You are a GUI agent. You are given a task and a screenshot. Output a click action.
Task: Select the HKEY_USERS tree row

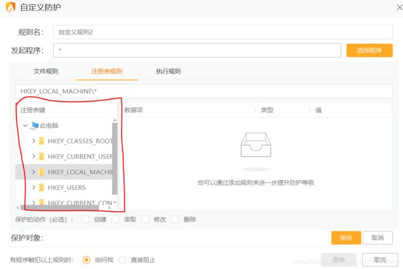click(64, 187)
